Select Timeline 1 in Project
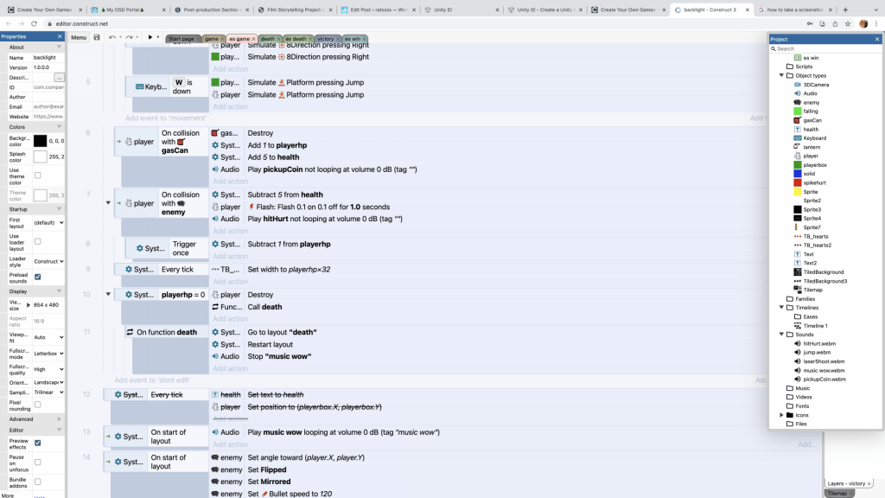 (x=815, y=326)
